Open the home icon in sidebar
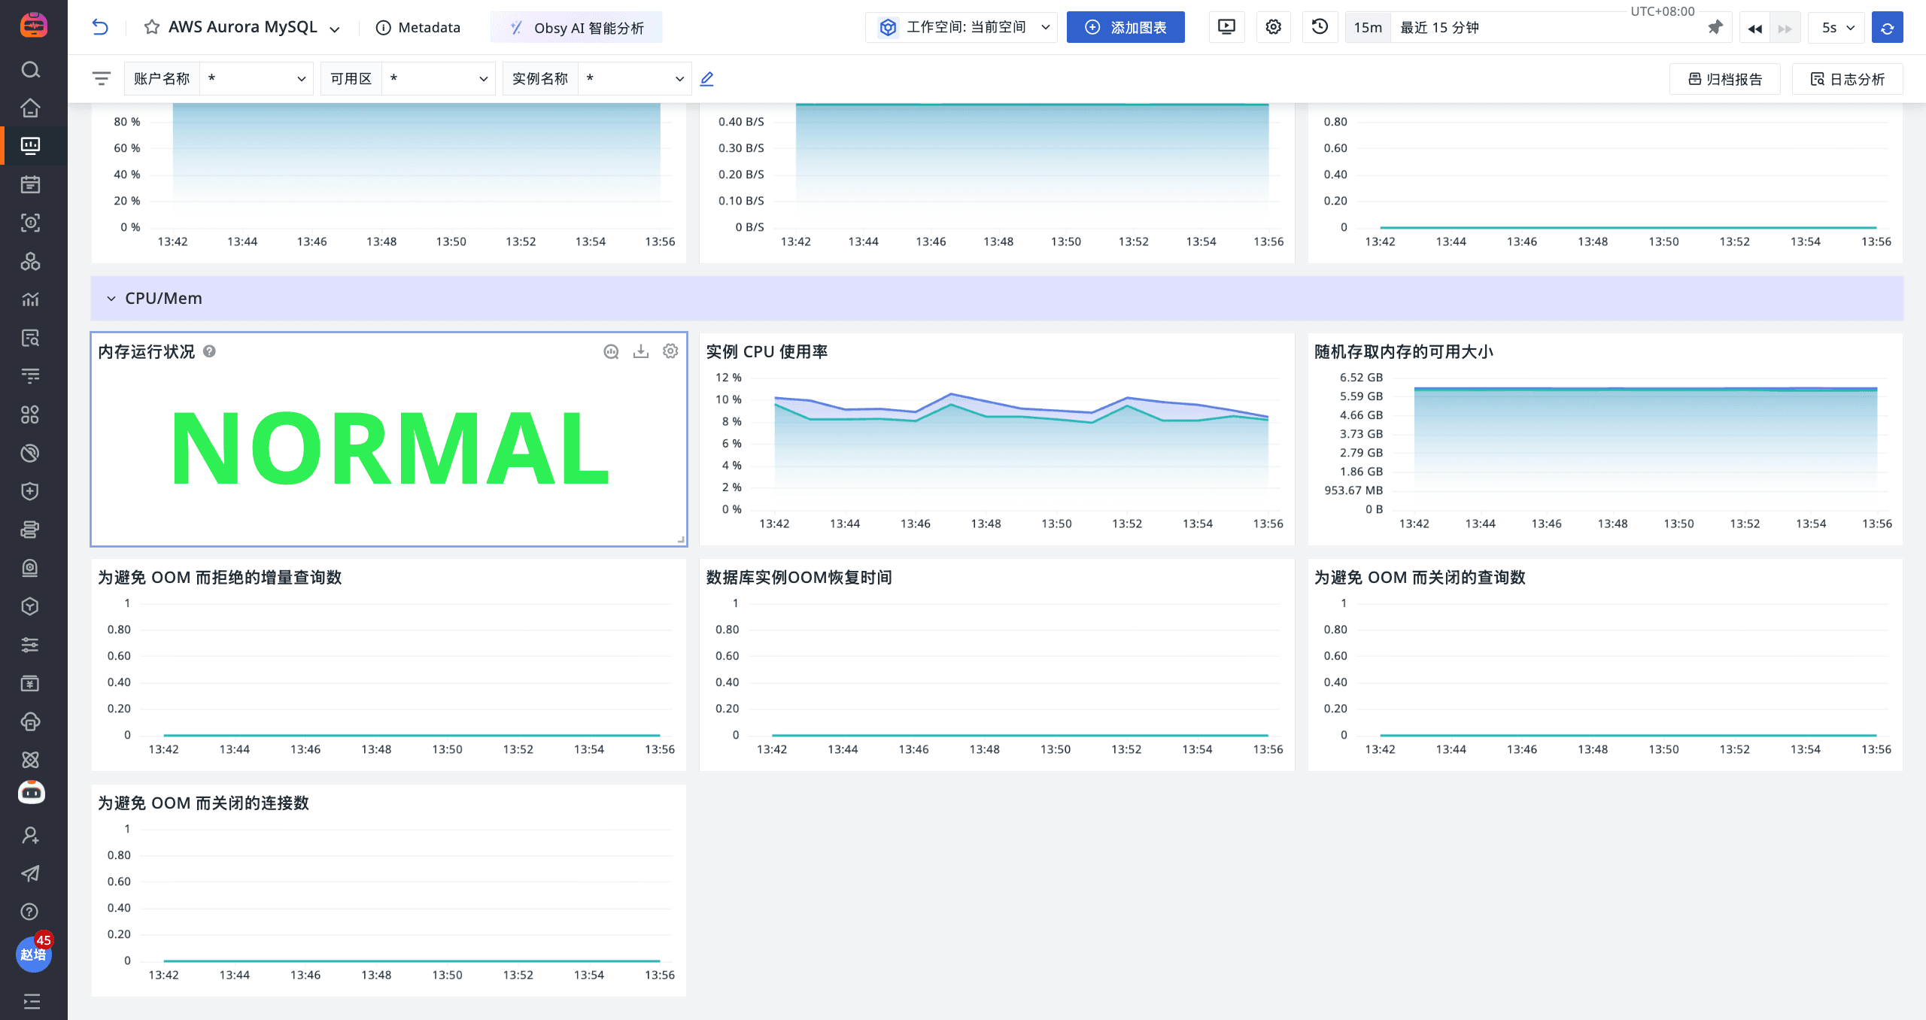Screen dimensions: 1926x1020 (30, 108)
